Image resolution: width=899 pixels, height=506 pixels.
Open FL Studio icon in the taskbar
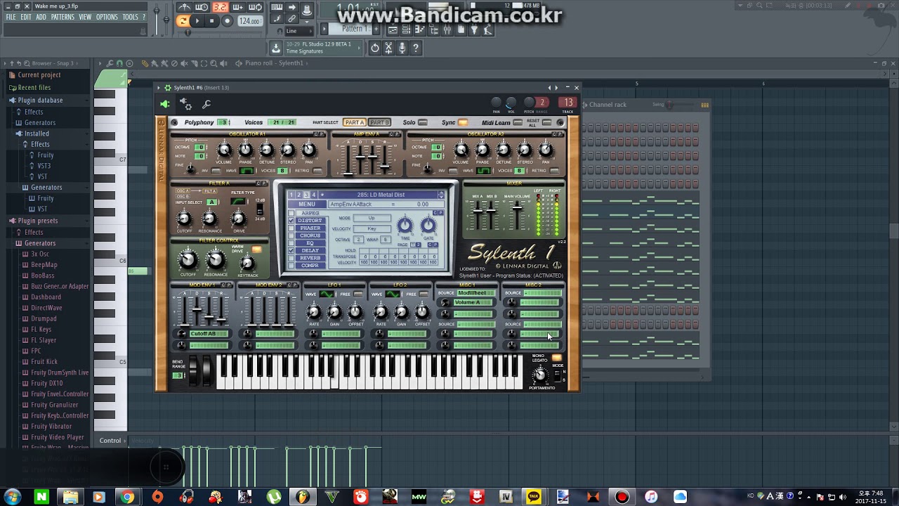(303, 498)
